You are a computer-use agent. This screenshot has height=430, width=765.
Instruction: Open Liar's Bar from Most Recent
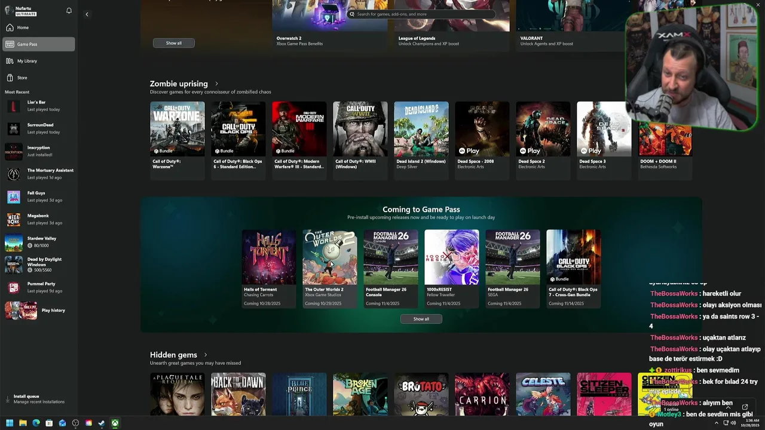39,106
